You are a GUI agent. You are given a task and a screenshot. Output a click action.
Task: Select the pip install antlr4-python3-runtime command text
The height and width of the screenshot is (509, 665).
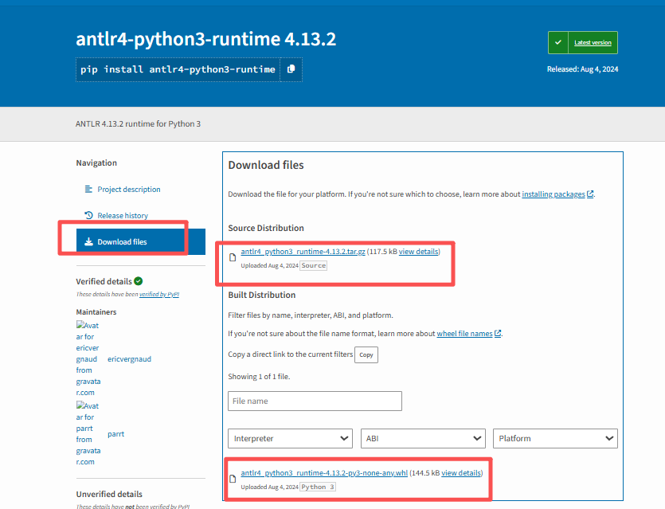(178, 69)
